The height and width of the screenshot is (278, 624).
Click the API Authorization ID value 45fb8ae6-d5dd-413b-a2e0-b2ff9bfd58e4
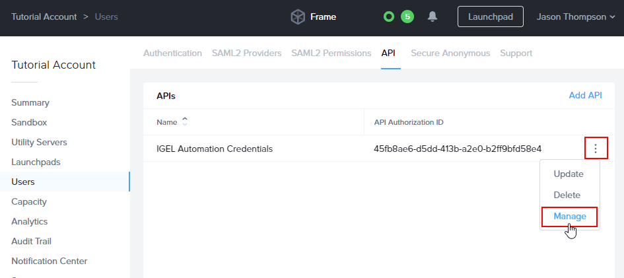[458, 149]
